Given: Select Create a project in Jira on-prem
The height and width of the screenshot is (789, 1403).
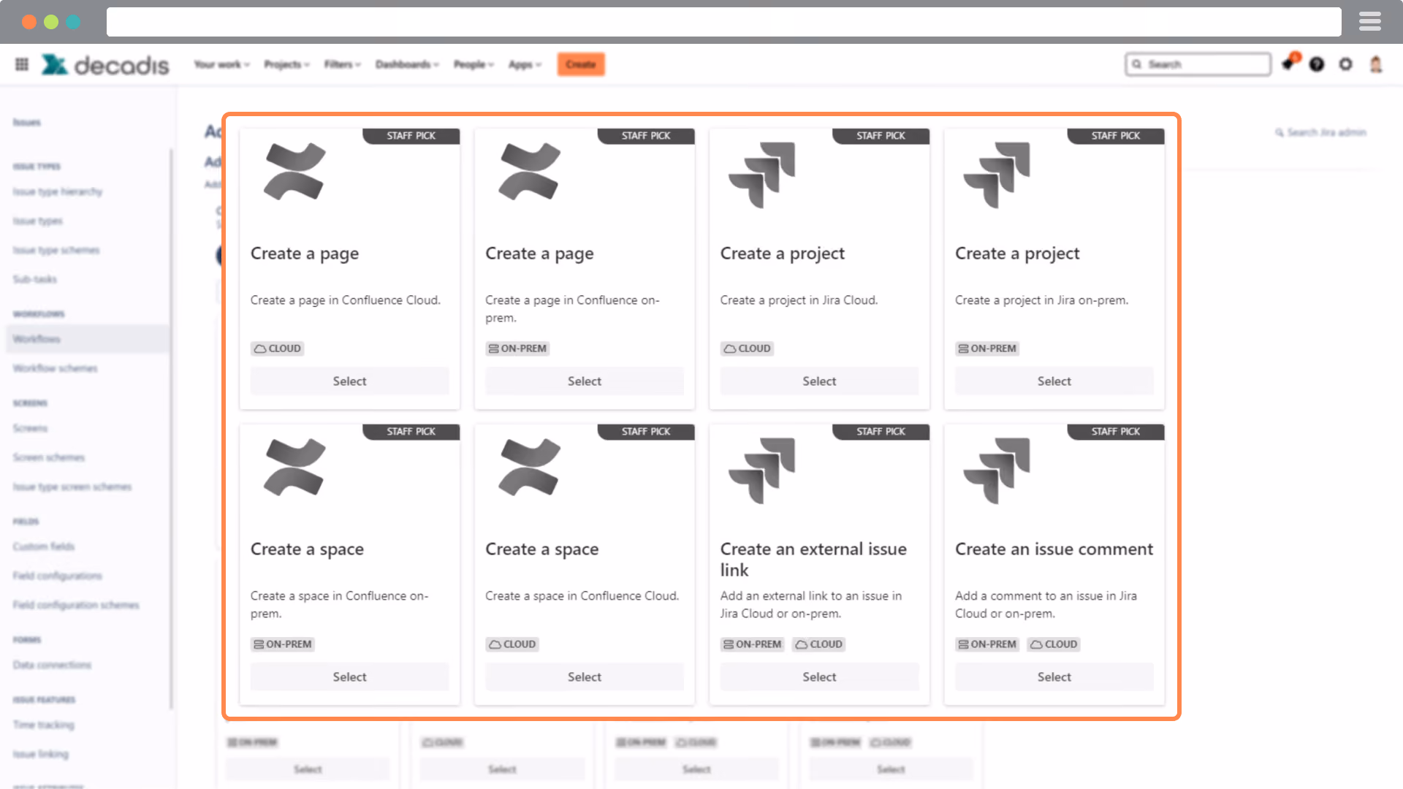Looking at the screenshot, I should click(1054, 381).
